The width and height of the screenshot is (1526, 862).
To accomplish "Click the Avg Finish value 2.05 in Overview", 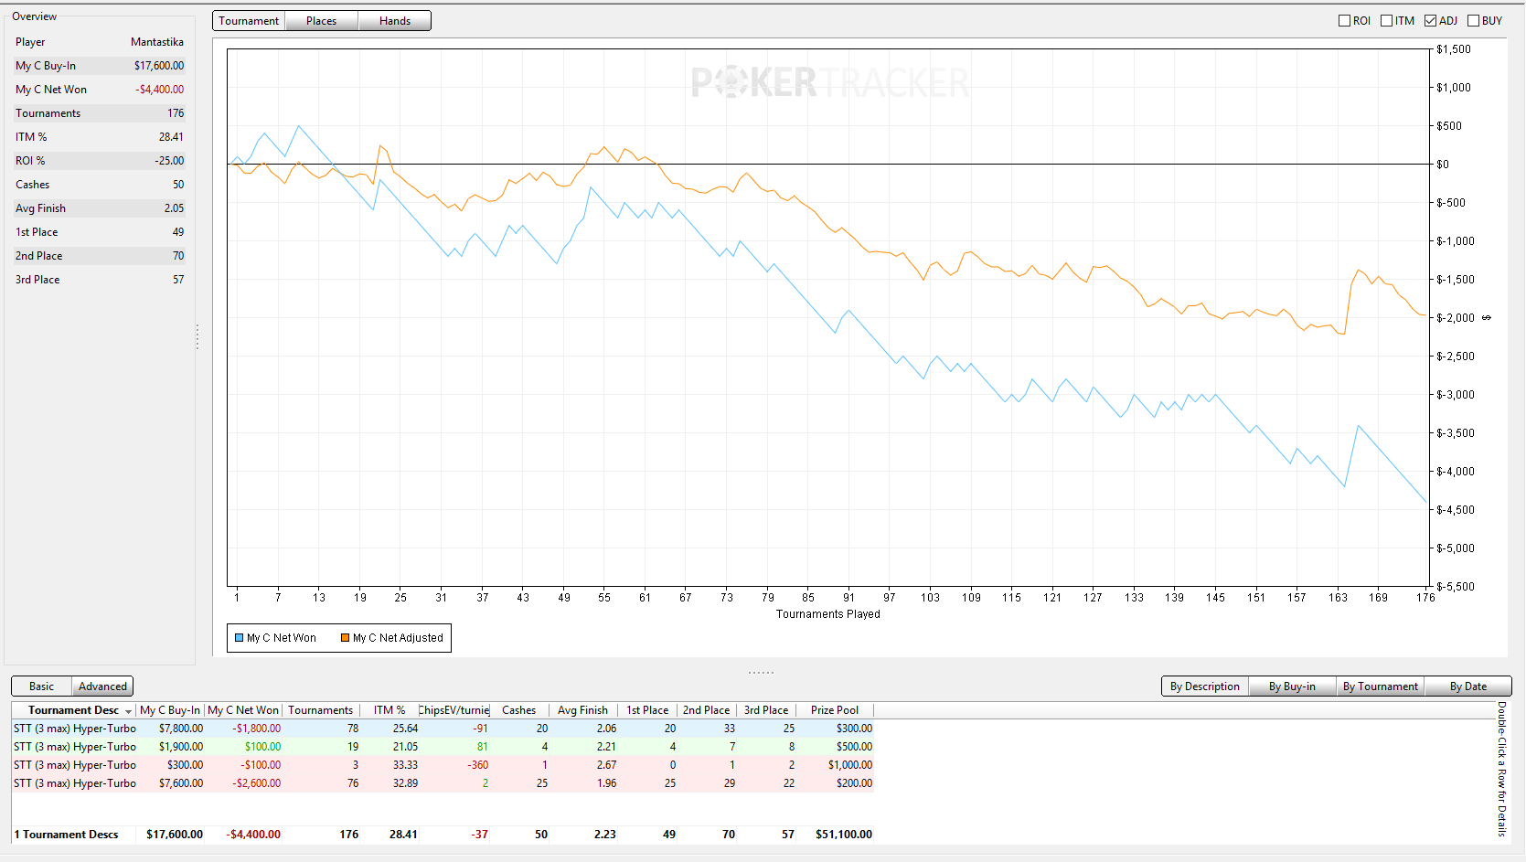I will pos(174,208).
